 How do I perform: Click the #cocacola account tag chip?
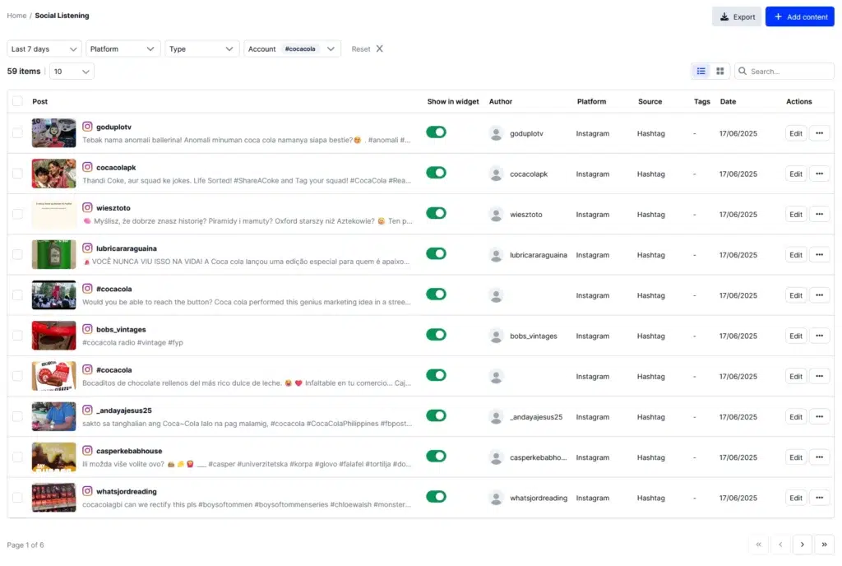[x=299, y=49]
